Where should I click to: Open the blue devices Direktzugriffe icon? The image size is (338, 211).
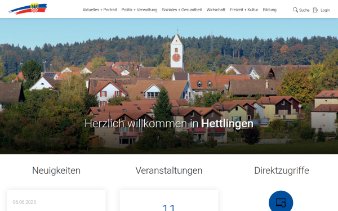click(x=281, y=201)
